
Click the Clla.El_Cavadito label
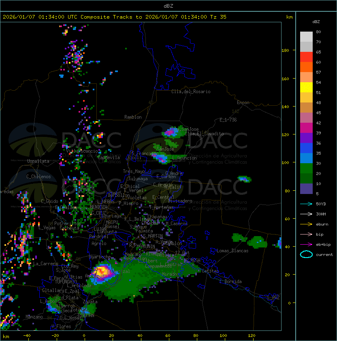point(204,134)
